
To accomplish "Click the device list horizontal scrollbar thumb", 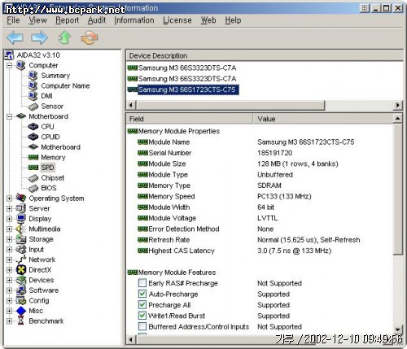I will (x=230, y=105).
